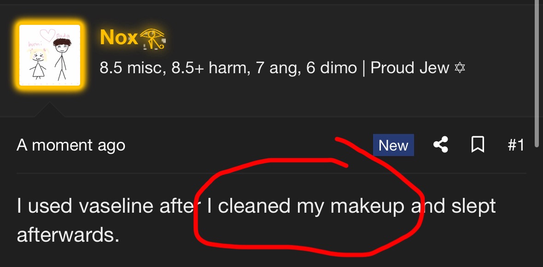Click the vertical scrollbar on the right edge
Viewport: 543px width, 267px height.
[x=537, y=75]
